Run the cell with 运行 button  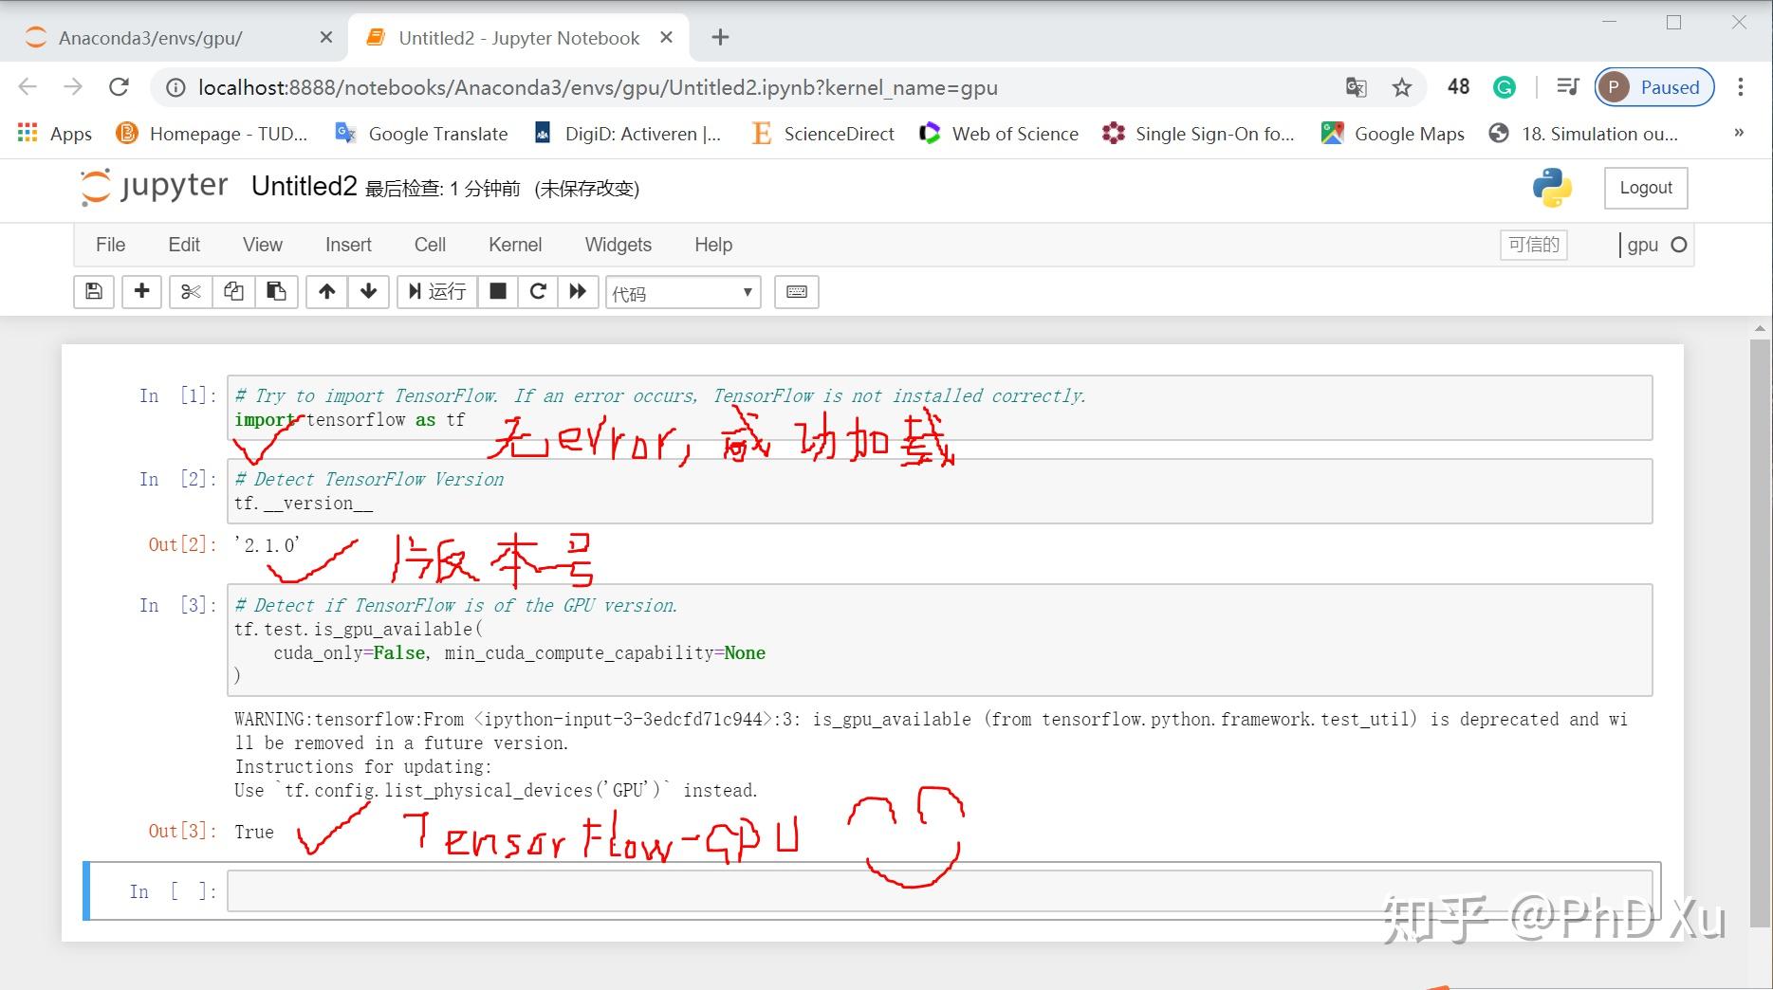pyautogui.click(x=437, y=292)
